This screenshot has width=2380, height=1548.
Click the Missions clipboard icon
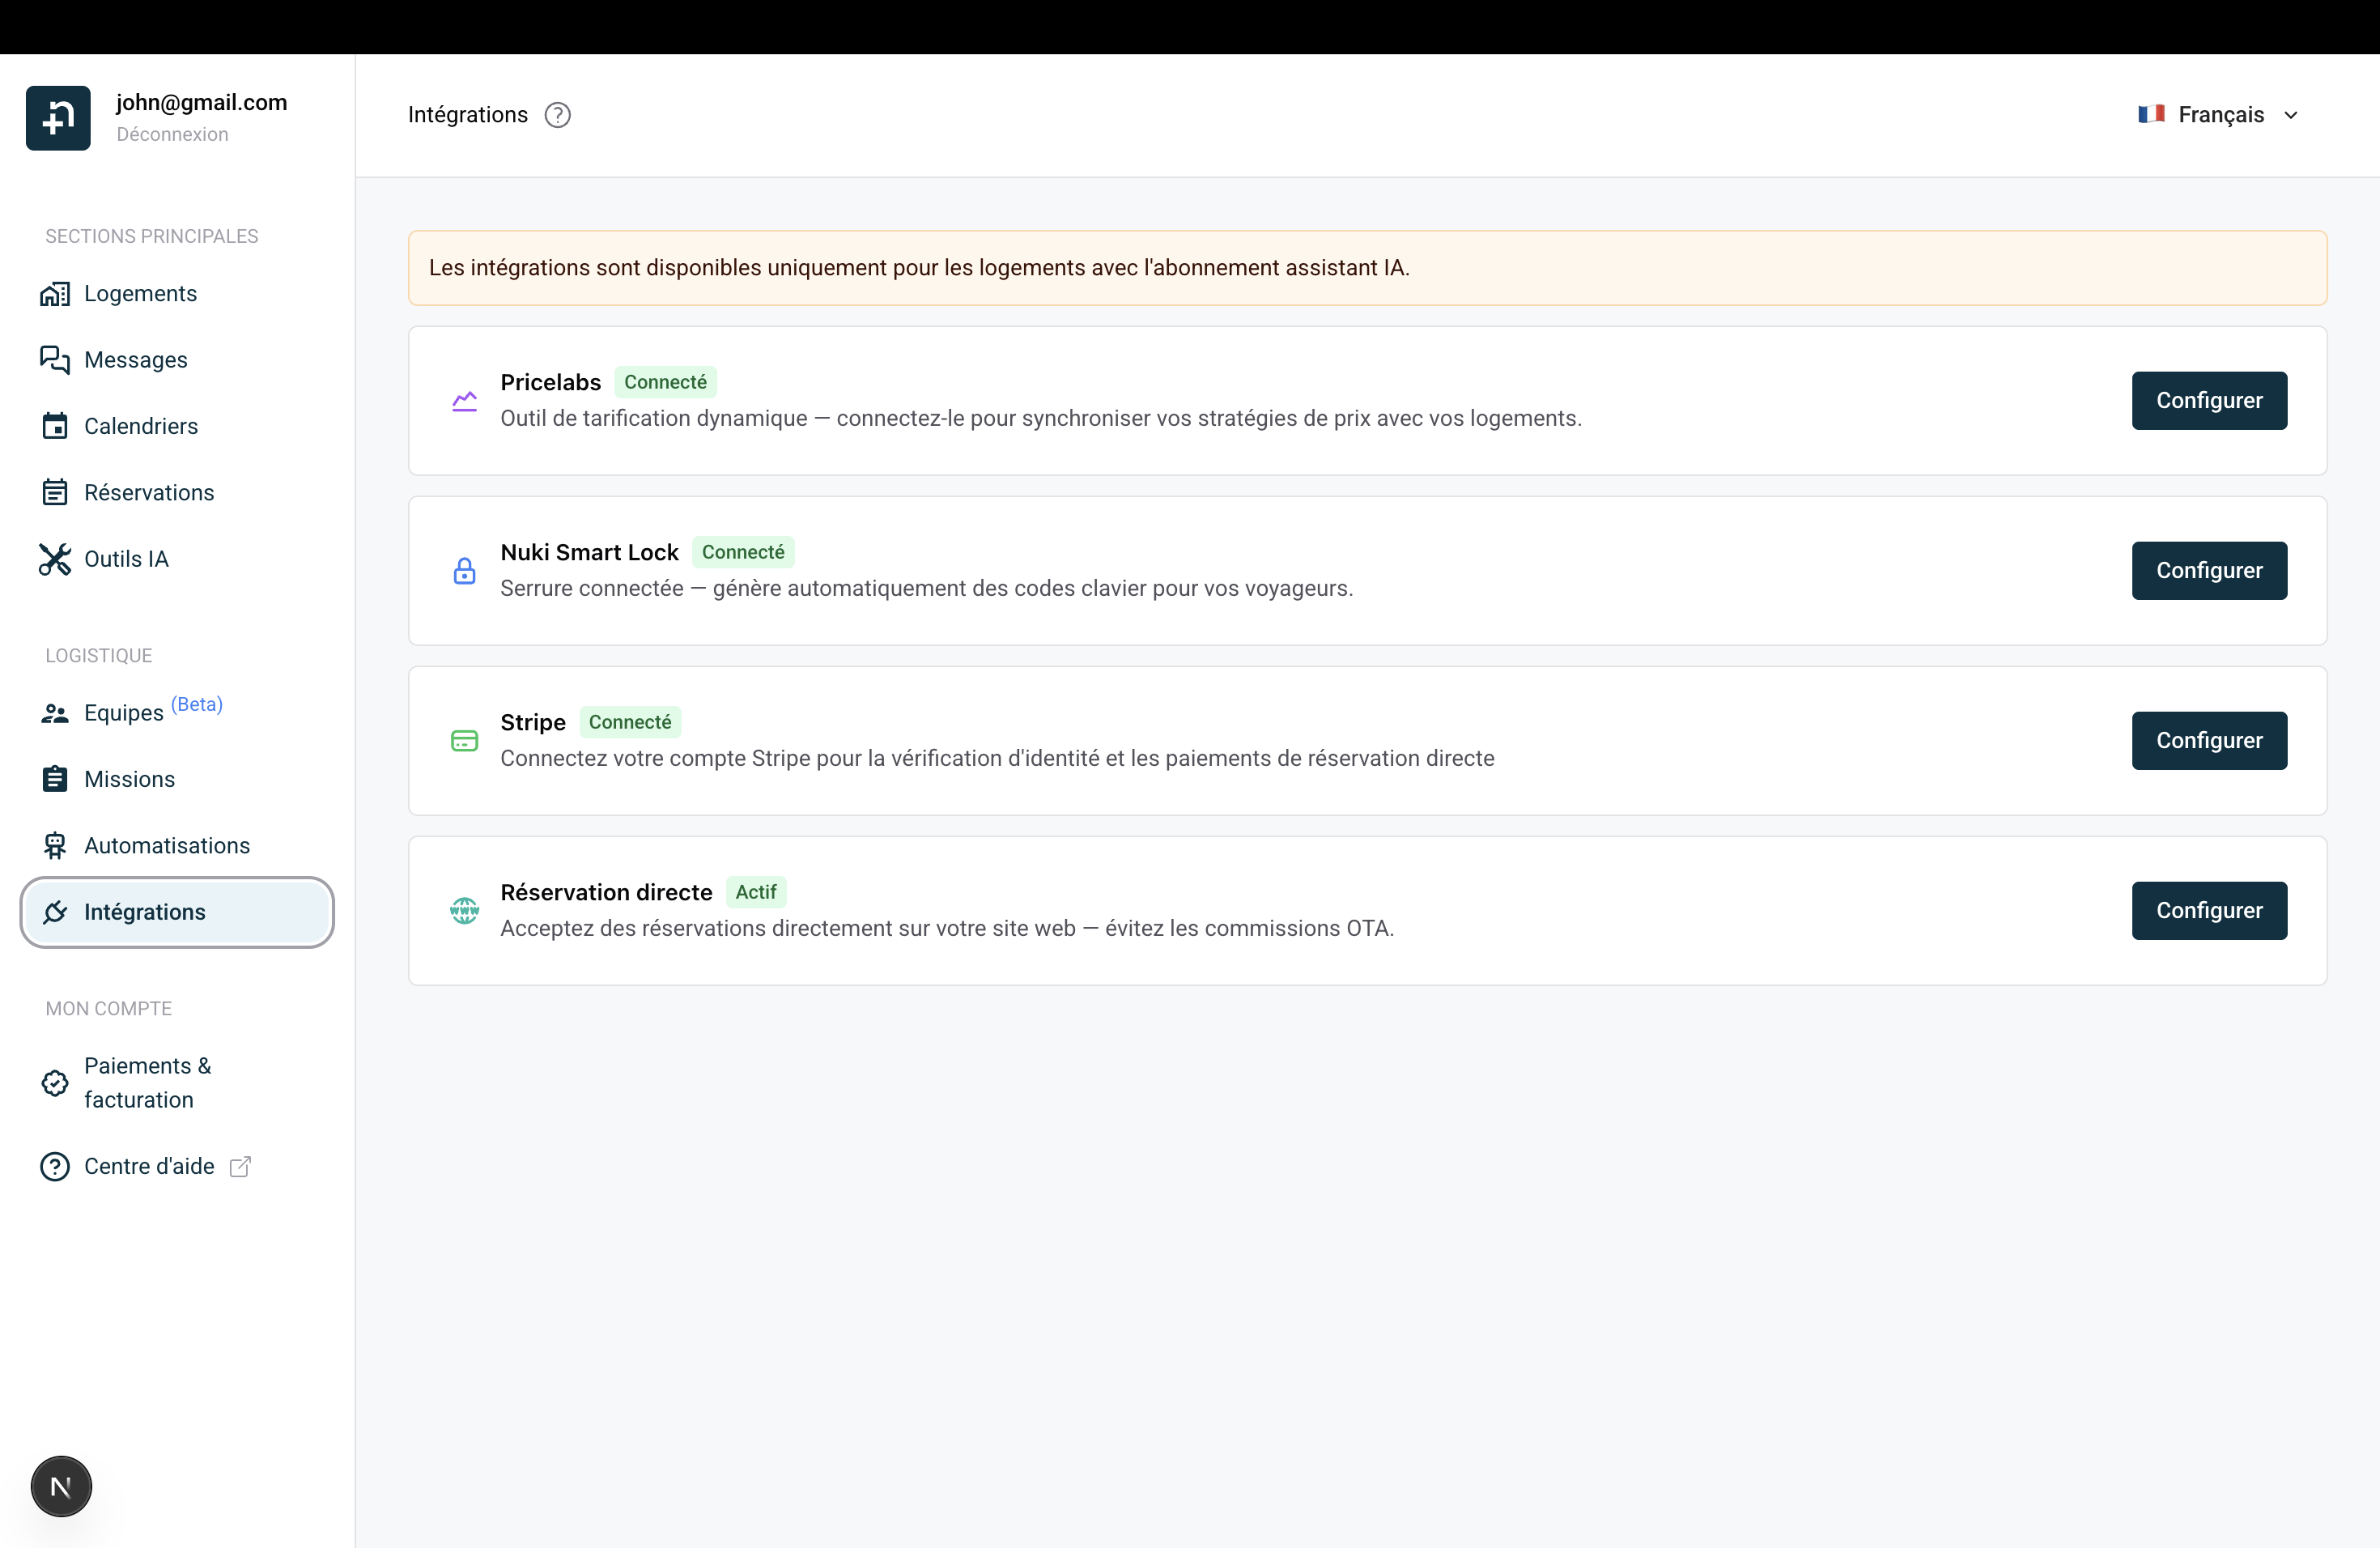coord(55,779)
